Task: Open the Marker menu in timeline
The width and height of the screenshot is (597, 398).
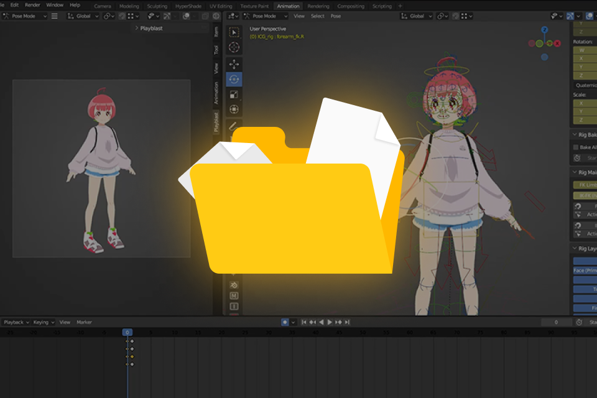Action: coord(84,322)
